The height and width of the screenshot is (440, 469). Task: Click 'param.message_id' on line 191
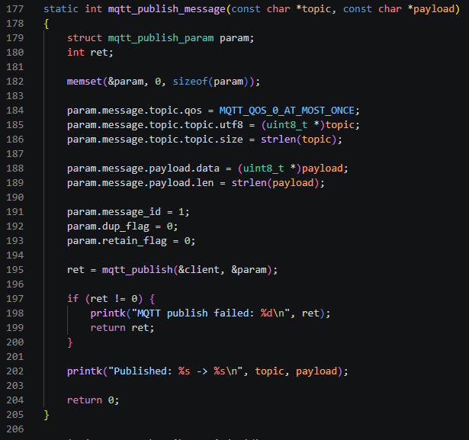(x=114, y=212)
